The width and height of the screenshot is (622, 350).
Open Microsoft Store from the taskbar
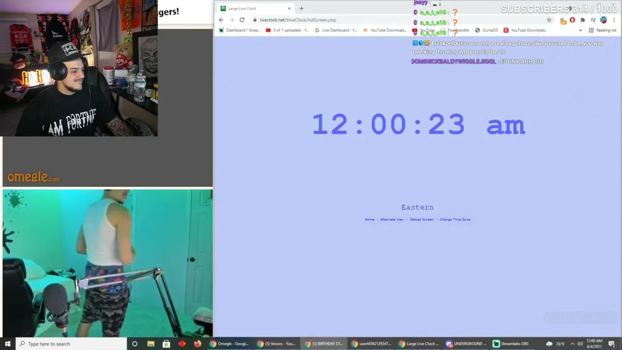(x=166, y=344)
